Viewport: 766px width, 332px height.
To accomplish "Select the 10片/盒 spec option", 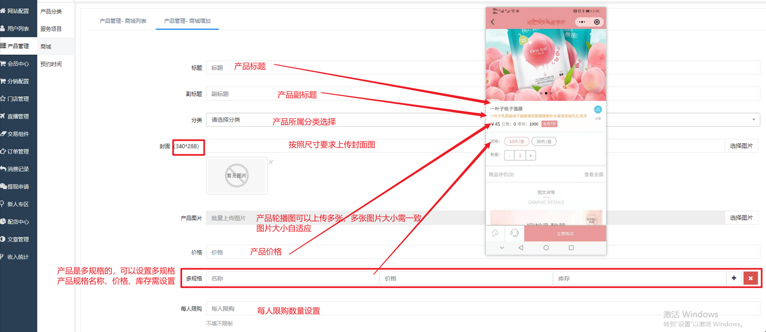I will click(x=517, y=141).
